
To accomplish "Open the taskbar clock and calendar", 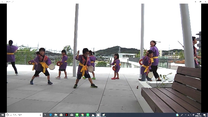I will (x=199, y=115).
